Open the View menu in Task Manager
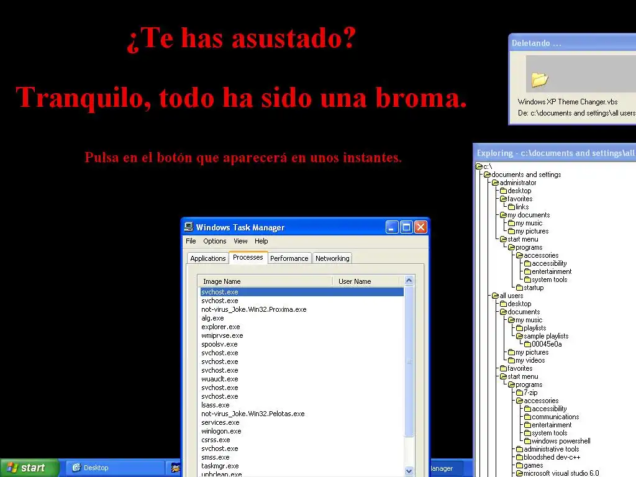This screenshot has height=477, width=636. coord(240,241)
